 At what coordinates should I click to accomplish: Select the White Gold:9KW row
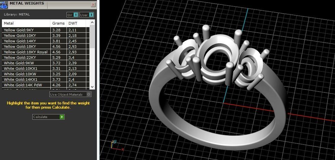tap(46, 63)
